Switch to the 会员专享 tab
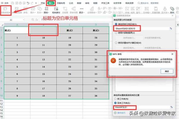The height and width of the screenshot is (119, 179). point(117,3)
